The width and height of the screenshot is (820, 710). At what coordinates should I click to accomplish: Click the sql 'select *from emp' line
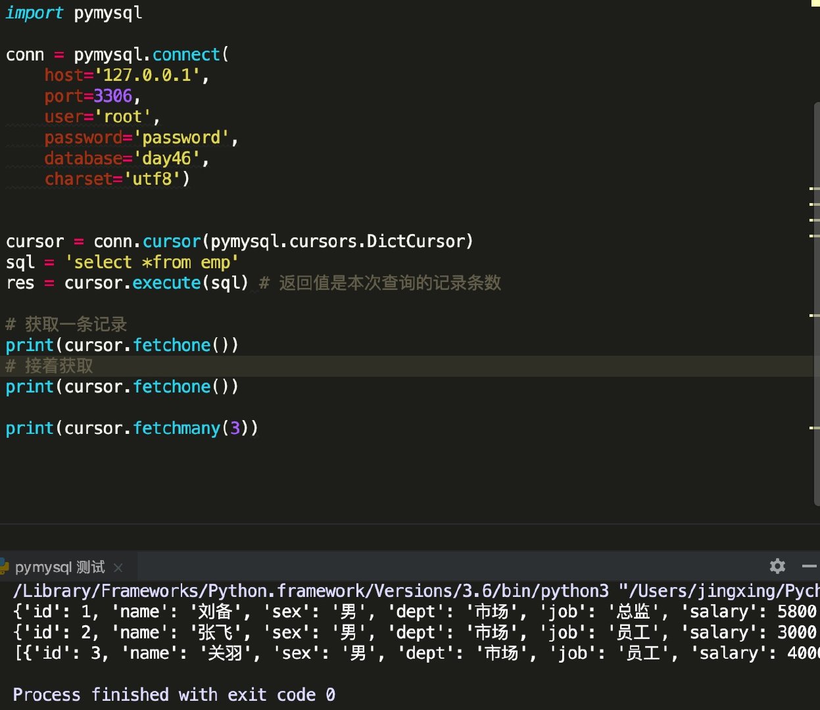122,262
